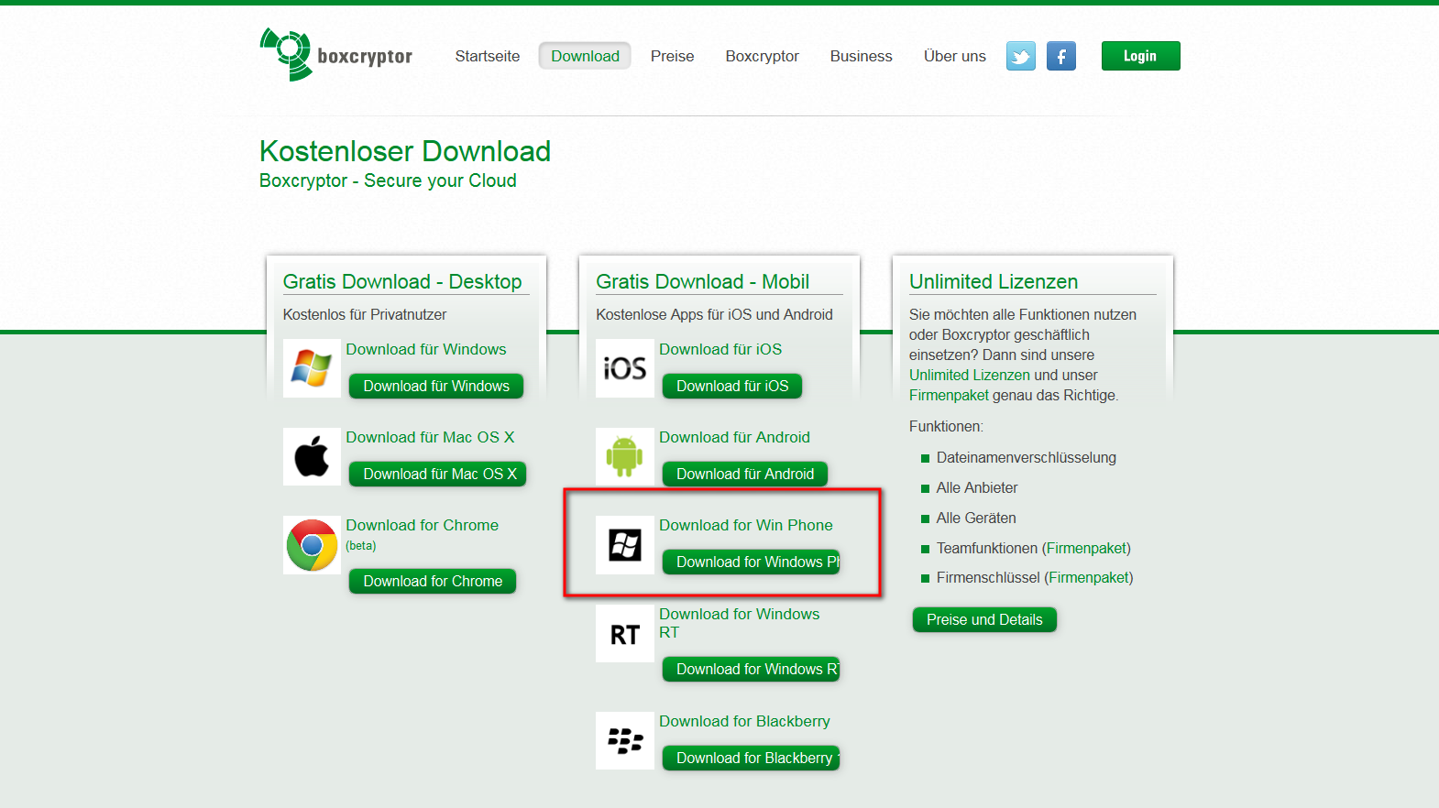Click the Apple Mac OS icon

312,456
